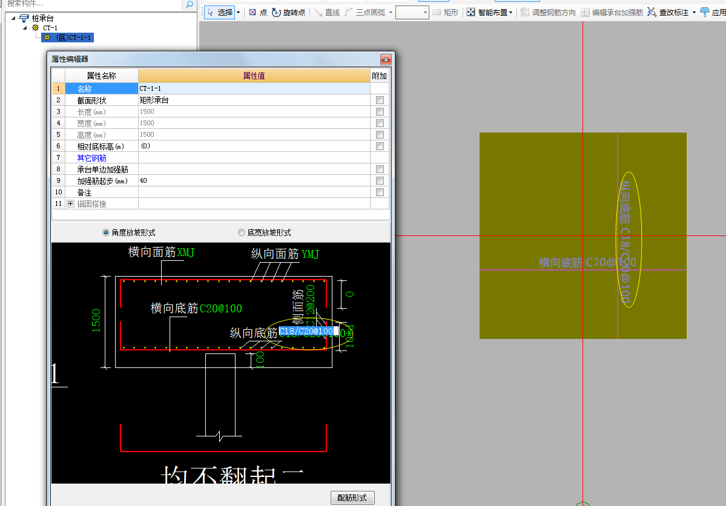Tick the 高度(mm) 附加 checkbox

tap(380, 135)
